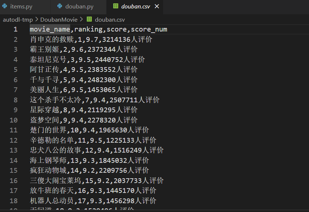Click the ranking header field
The image size is (309, 212).
tap(88, 29)
